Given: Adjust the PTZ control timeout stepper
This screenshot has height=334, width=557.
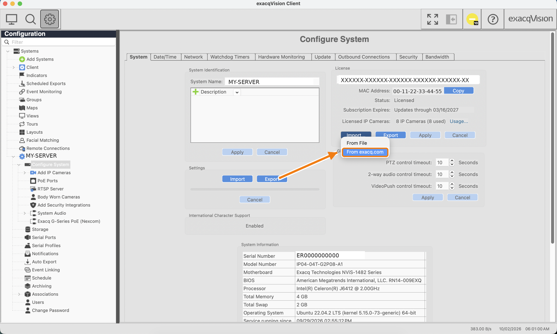Looking at the screenshot, I should click(452, 162).
